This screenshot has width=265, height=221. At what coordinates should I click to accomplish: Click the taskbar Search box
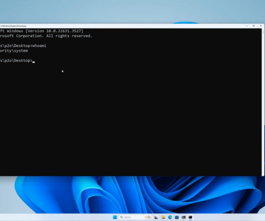(x=135, y=217)
